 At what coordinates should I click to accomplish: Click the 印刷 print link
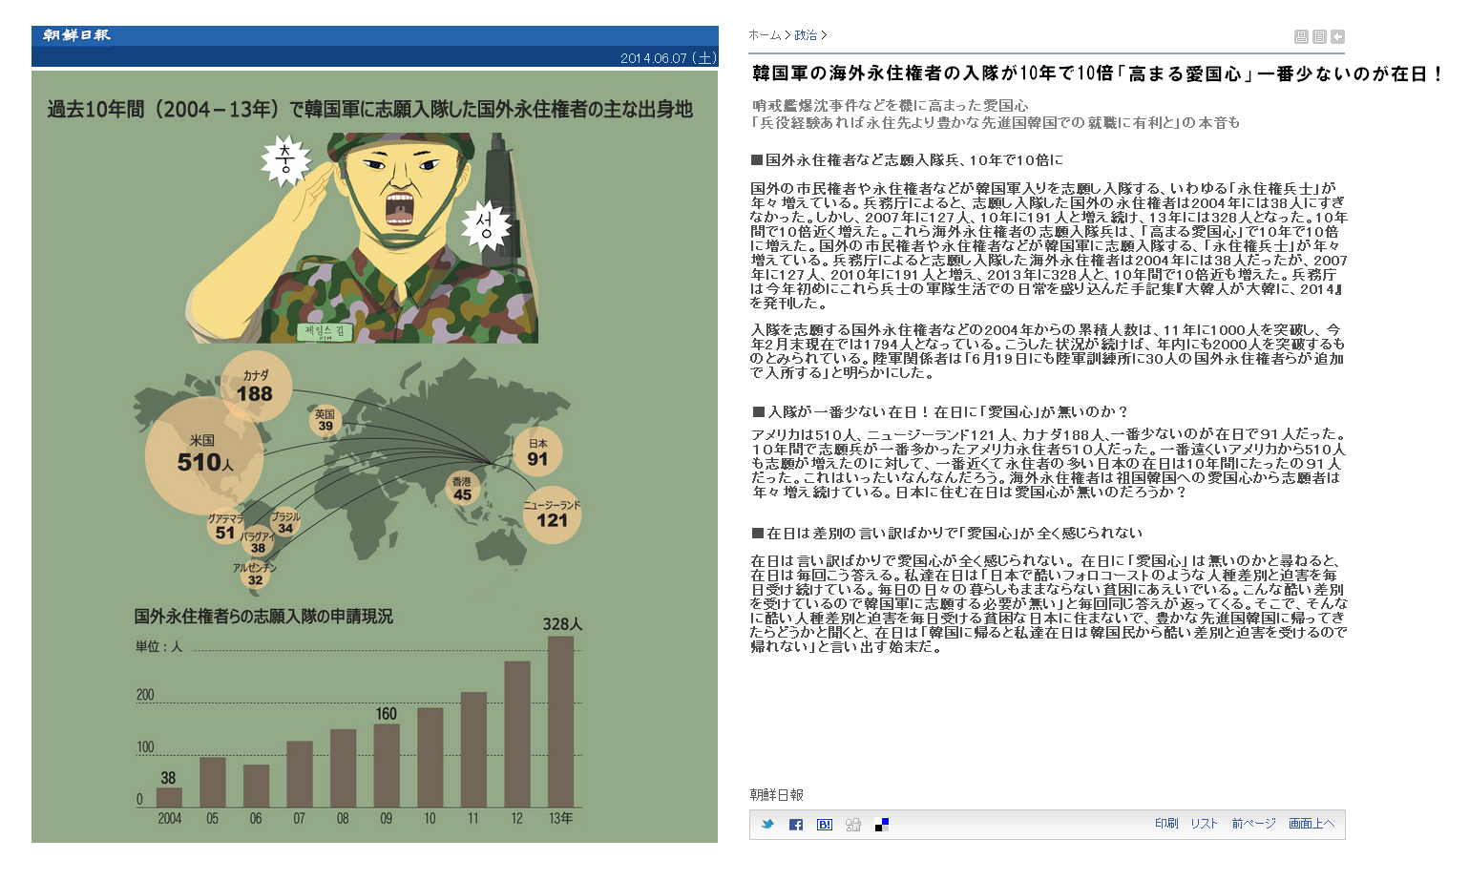(x=1166, y=824)
